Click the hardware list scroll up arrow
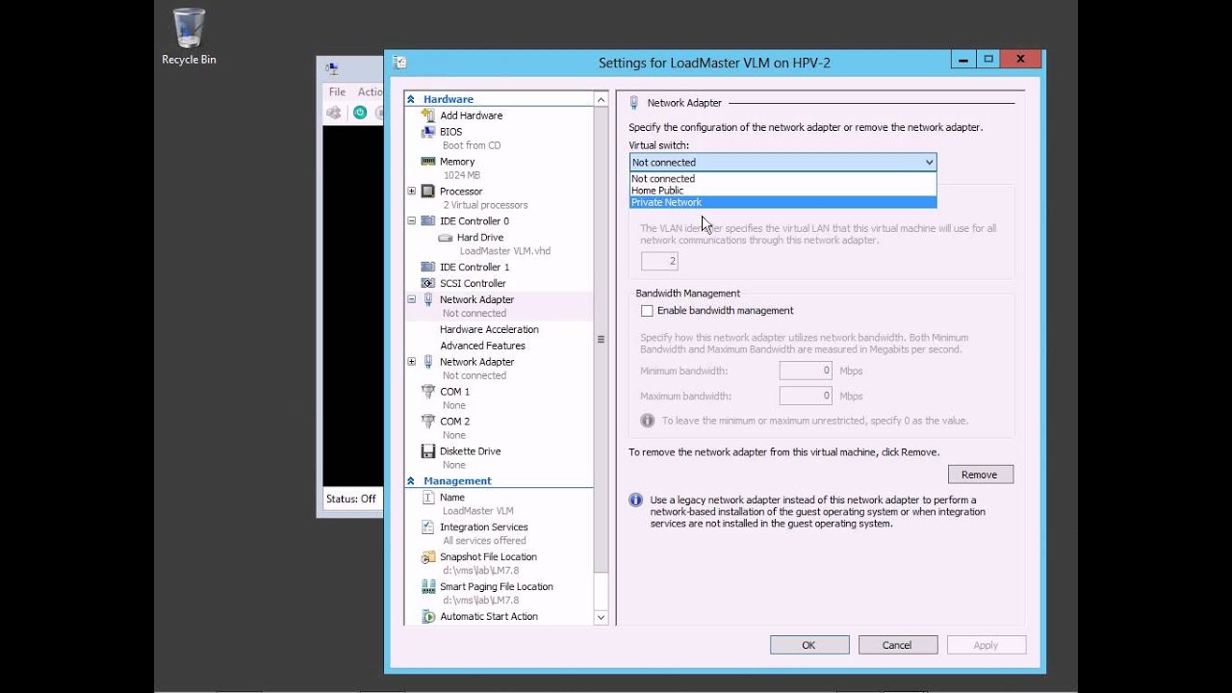Viewport: 1232px width, 693px height. coord(602,99)
